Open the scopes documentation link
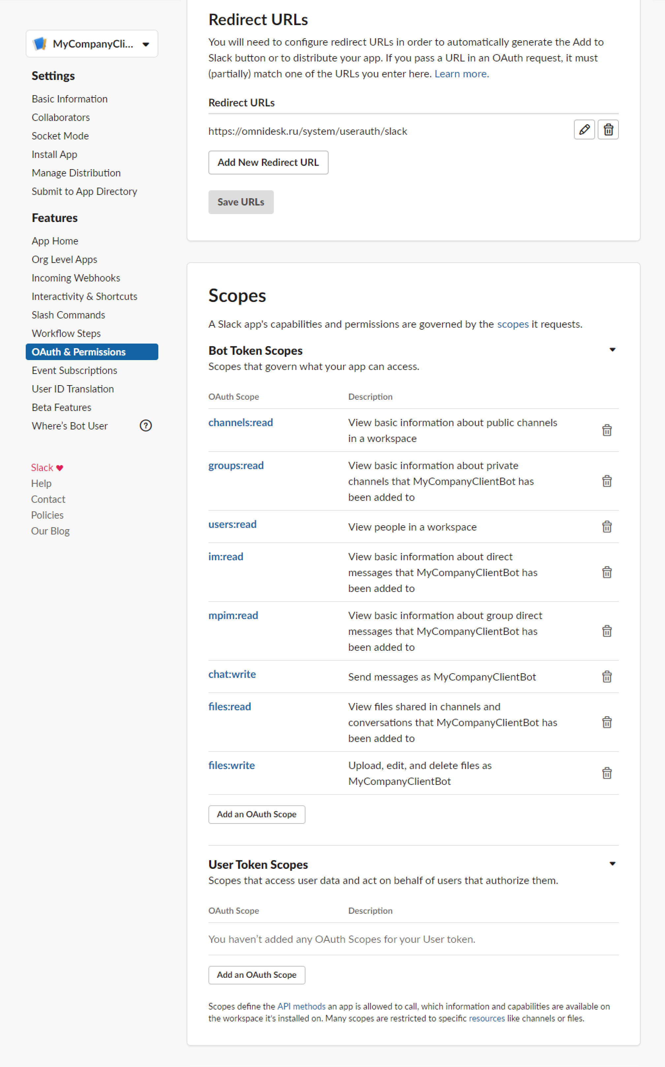This screenshot has width=665, height=1067. pos(513,324)
